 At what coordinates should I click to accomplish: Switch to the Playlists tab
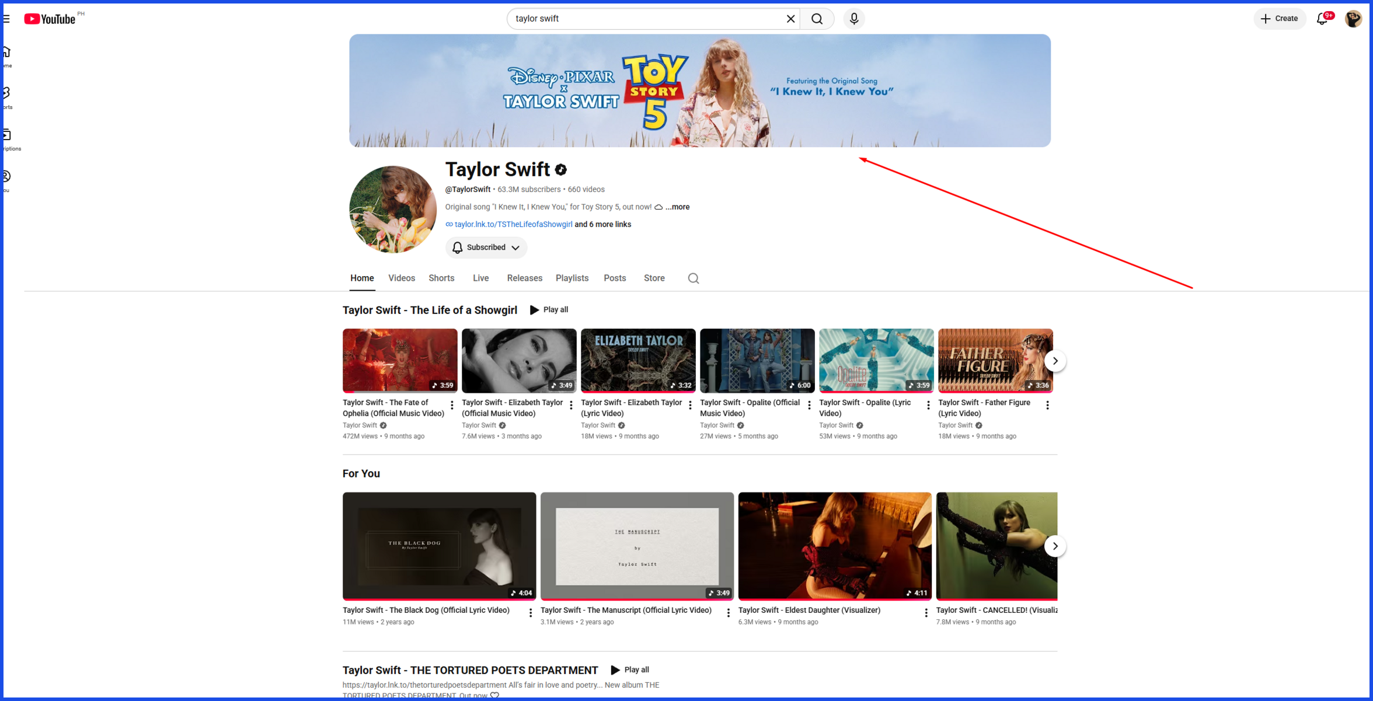pos(572,278)
